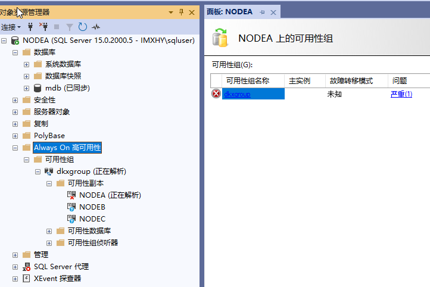Select dkxgroup (正在解析) in tree

[91, 171]
